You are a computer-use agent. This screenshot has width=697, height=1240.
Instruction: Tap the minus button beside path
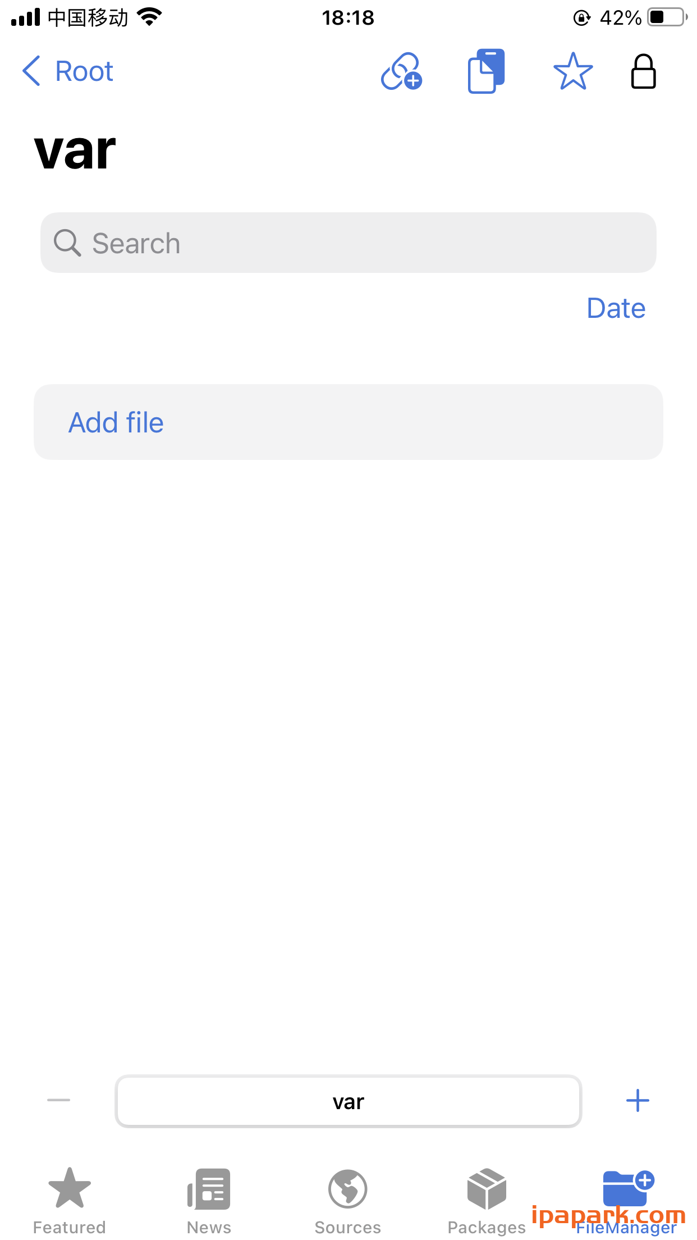[x=59, y=1100]
